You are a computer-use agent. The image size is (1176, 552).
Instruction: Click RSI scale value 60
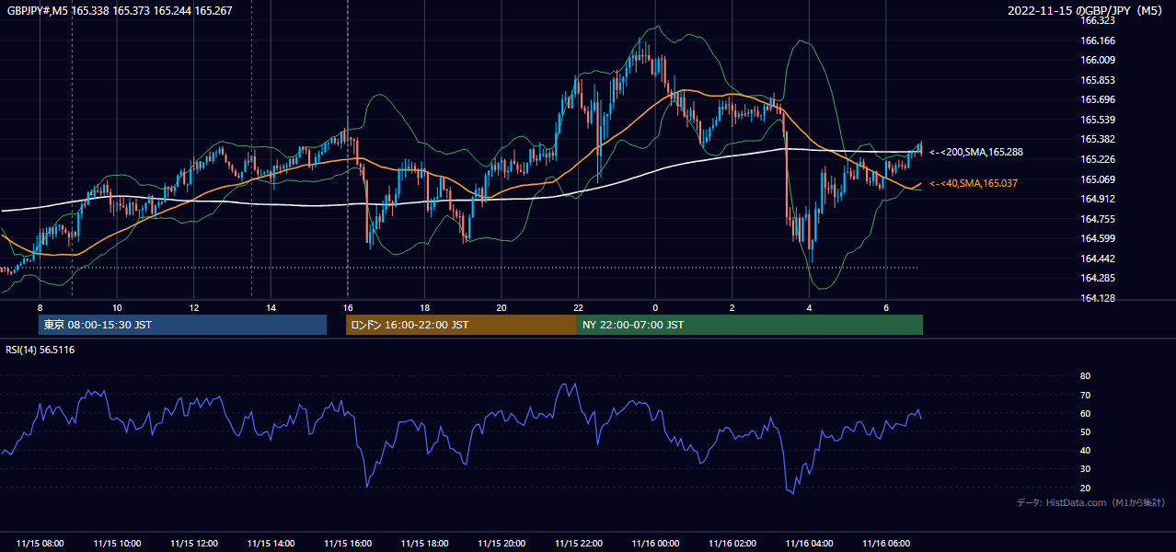coord(1085,413)
